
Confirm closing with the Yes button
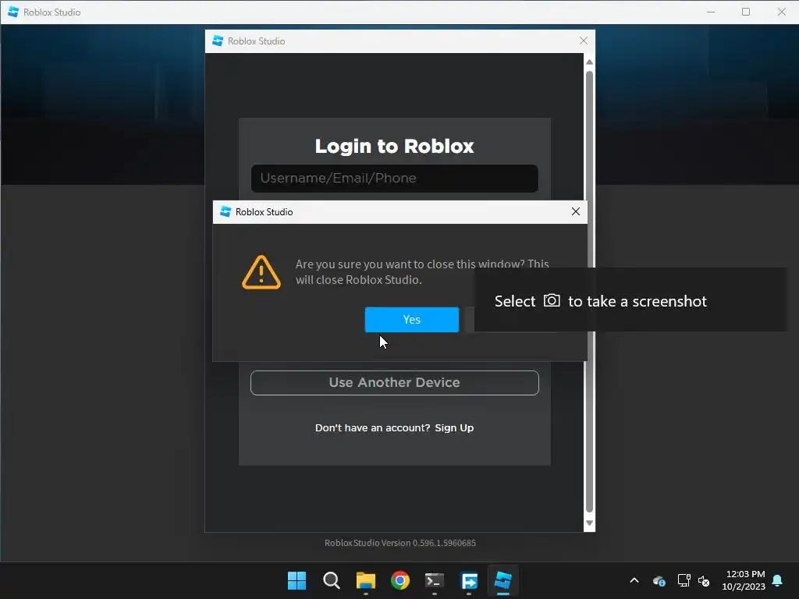(412, 319)
